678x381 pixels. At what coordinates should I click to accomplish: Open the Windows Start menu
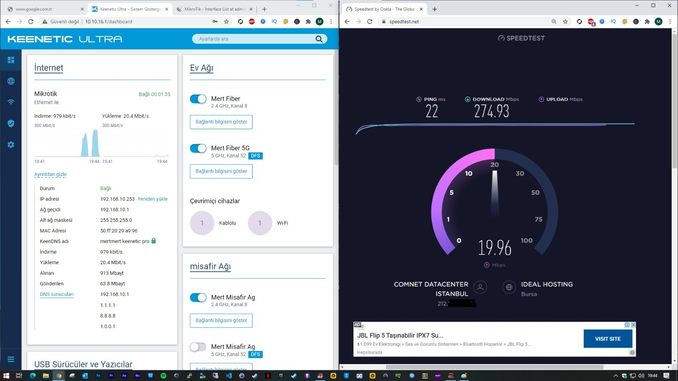6,375
